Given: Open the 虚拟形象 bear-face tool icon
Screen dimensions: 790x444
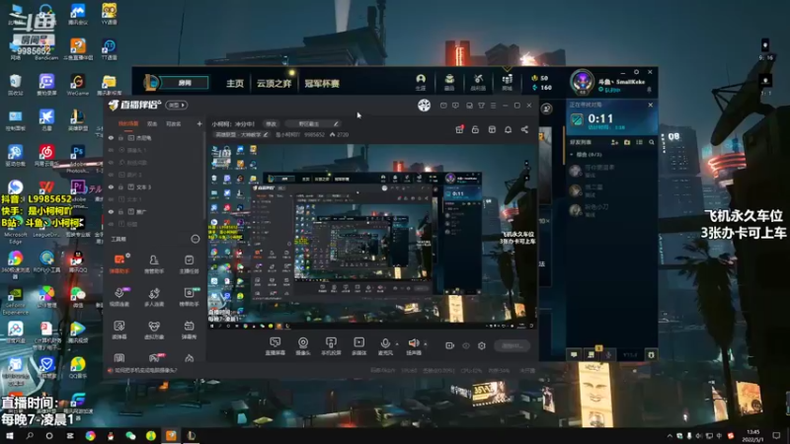Looking at the screenshot, I should point(154,330).
